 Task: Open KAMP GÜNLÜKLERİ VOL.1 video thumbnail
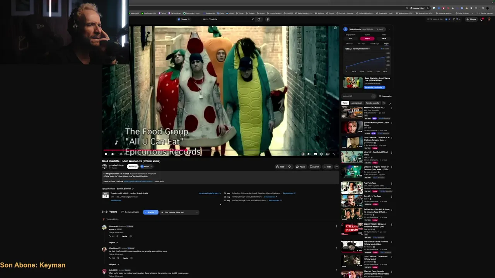coord(352,112)
